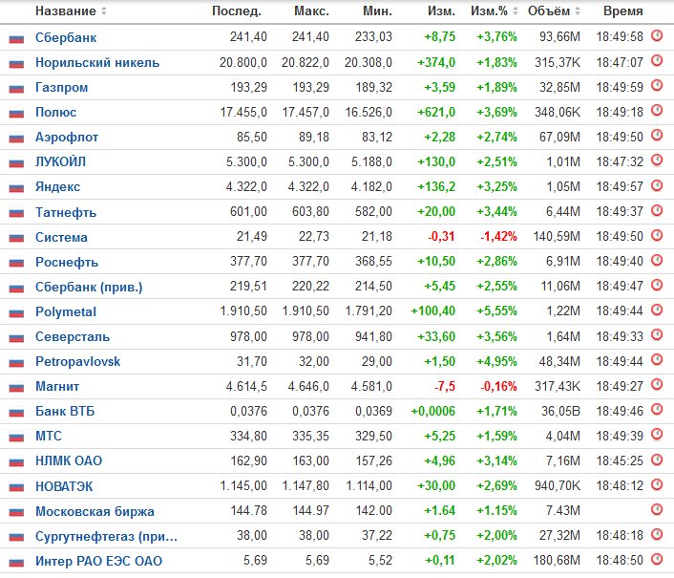Click the clock icon in Московская биржа row

pos(657,509)
